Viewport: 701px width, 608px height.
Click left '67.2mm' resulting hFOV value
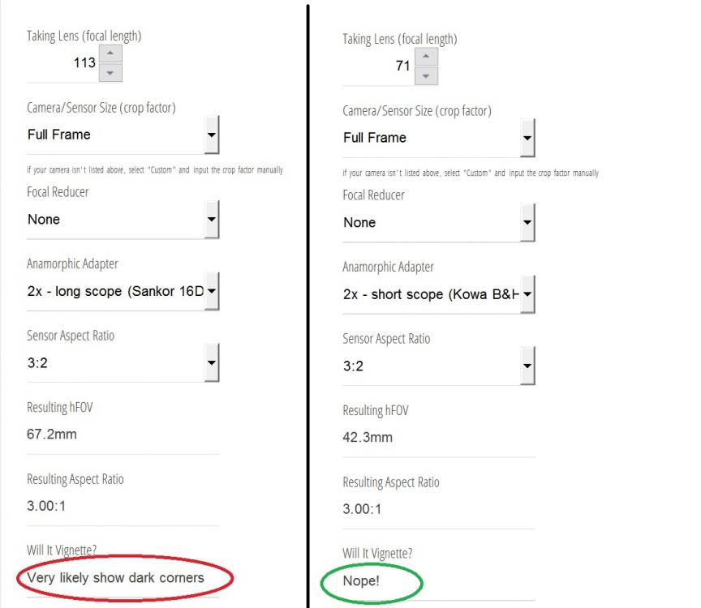(52, 434)
